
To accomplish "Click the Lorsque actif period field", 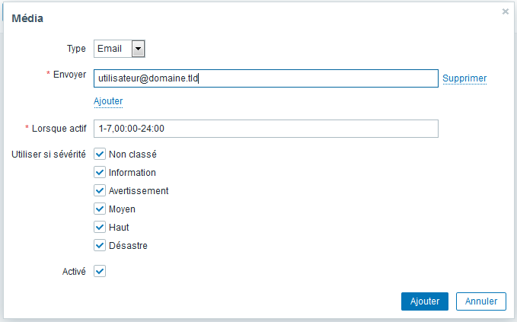I will click(266, 129).
